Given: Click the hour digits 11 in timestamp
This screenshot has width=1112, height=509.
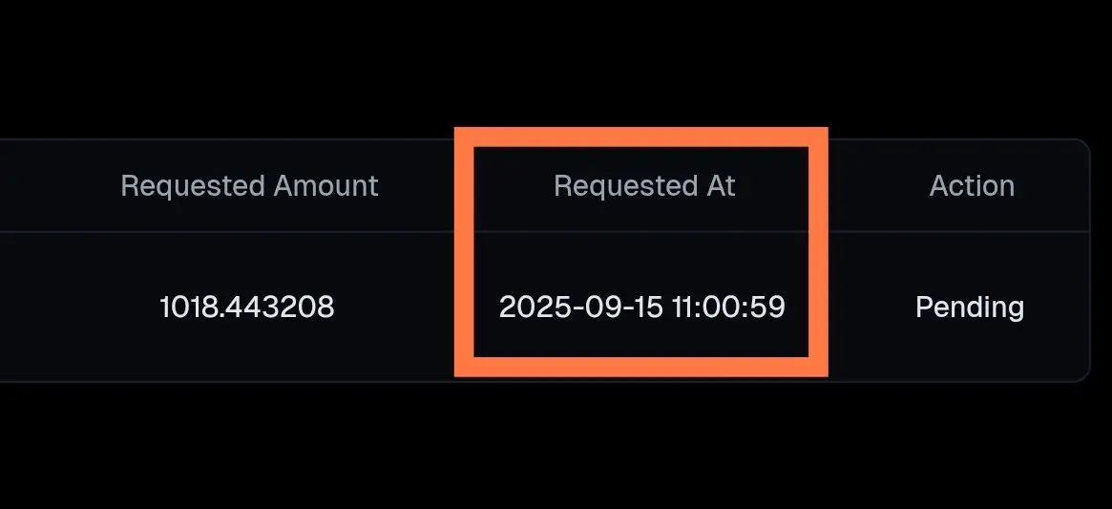Looking at the screenshot, I should pos(684,308).
